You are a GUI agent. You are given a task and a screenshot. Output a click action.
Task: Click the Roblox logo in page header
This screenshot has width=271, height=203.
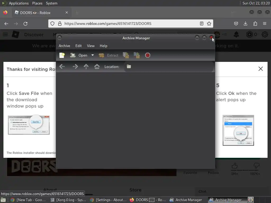[16, 35]
